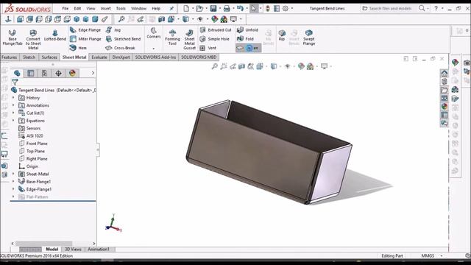Open the MMGS unit system selector
The image size is (471, 265).
coord(431,255)
